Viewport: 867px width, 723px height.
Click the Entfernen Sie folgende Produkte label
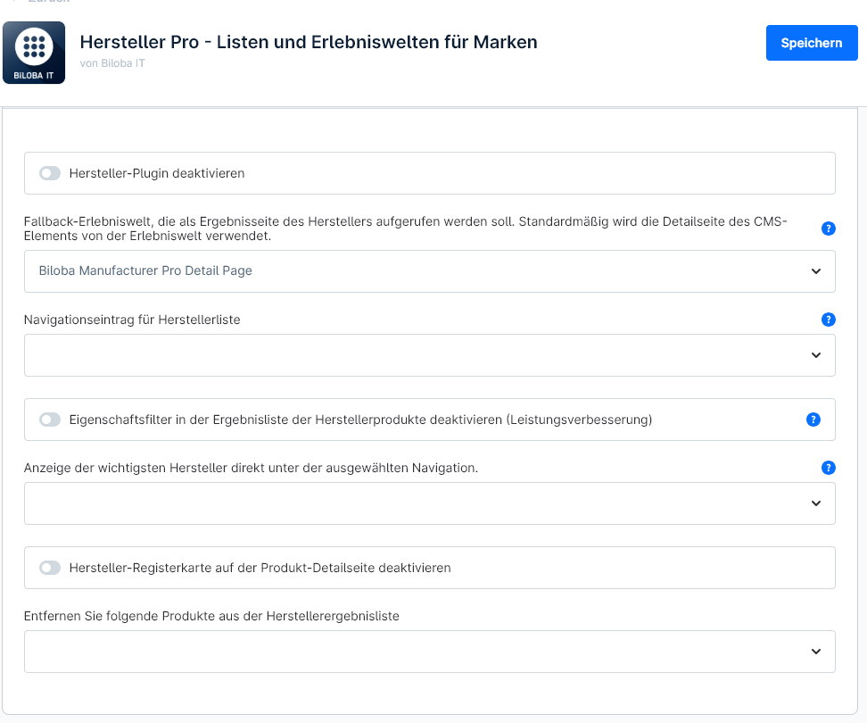[x=211, y=616]
